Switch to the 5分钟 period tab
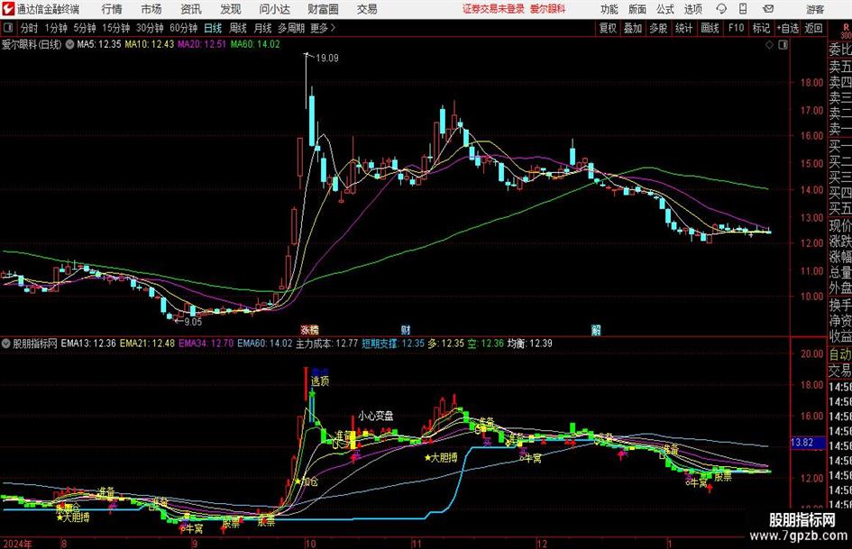 85,28
